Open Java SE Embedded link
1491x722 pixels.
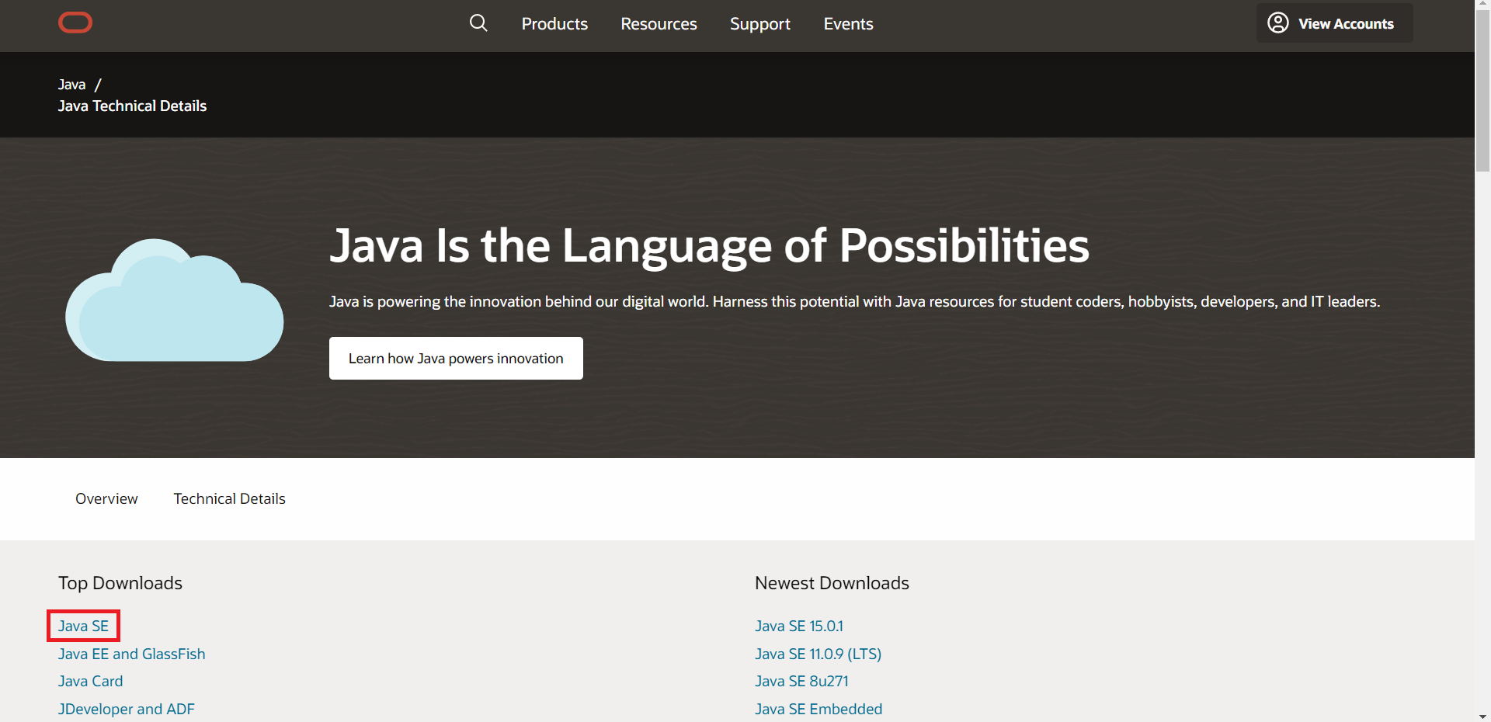point(818,709)
